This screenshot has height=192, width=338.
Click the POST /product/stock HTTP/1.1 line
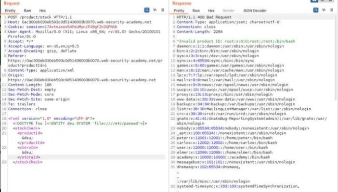point(40,17)
